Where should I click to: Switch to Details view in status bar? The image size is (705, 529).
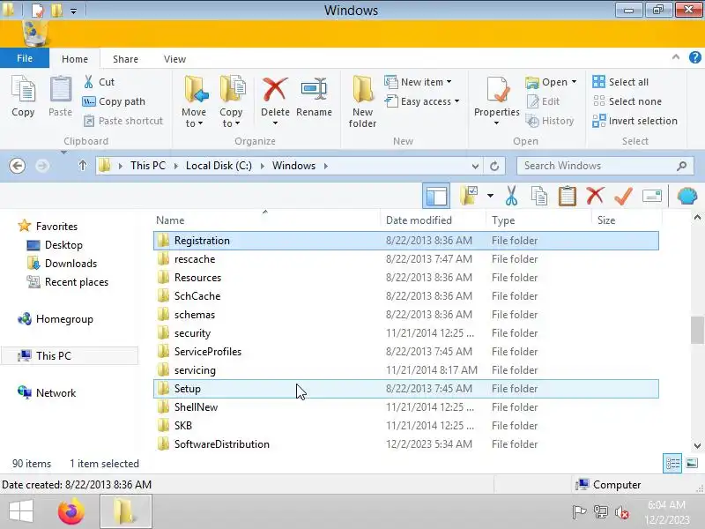672,464
